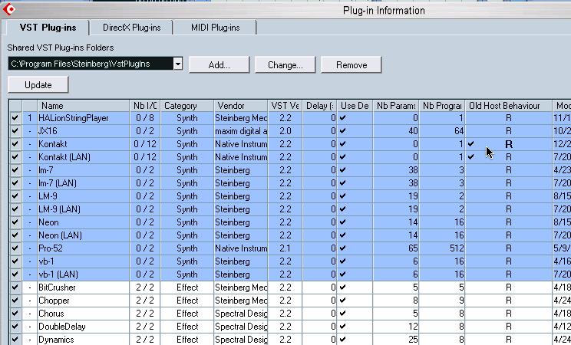Toggle Use Delay check for Neon

coord(342,222)
